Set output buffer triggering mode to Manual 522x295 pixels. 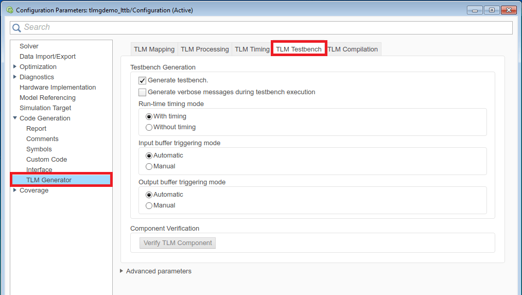149,205
